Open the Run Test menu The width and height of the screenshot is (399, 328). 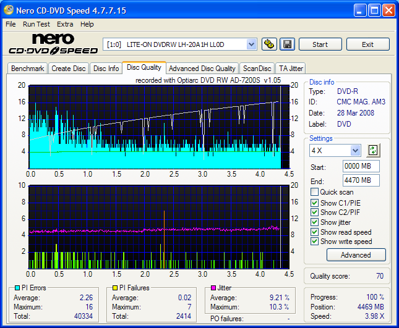36,24
